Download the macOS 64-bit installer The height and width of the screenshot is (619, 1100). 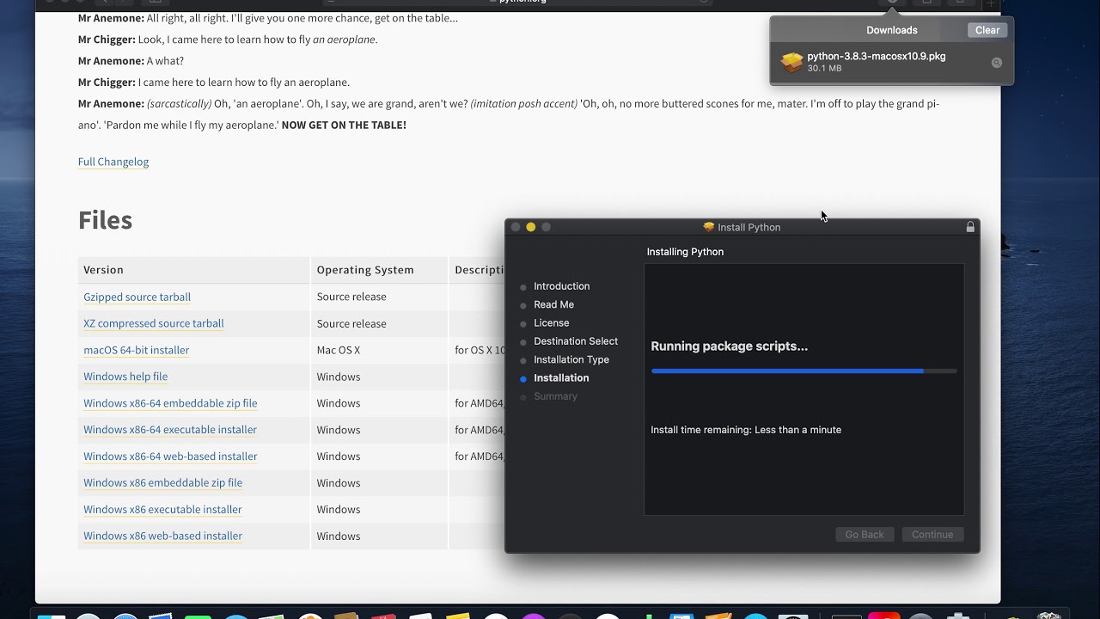pos(137,350)
